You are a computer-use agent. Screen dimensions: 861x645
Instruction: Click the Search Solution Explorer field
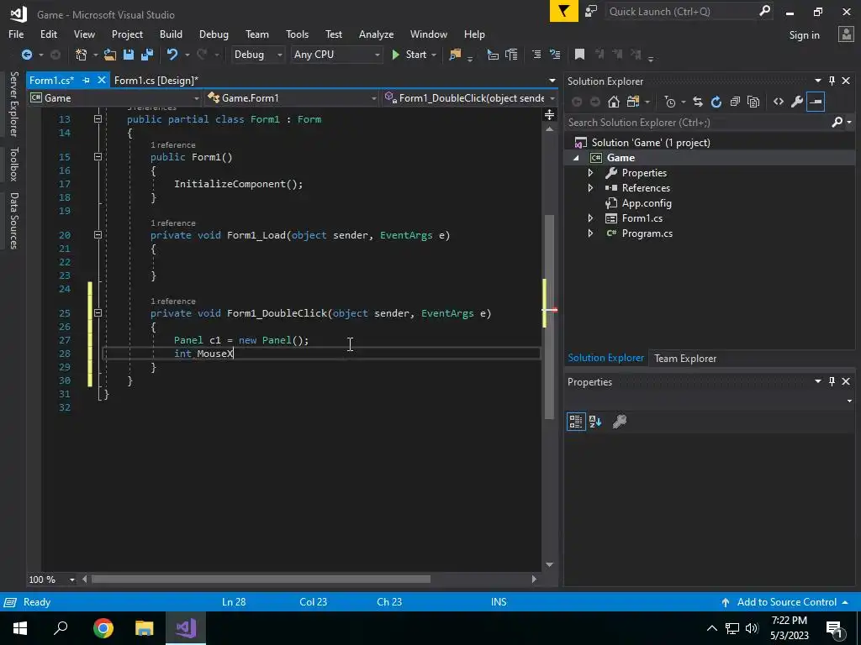699,123
